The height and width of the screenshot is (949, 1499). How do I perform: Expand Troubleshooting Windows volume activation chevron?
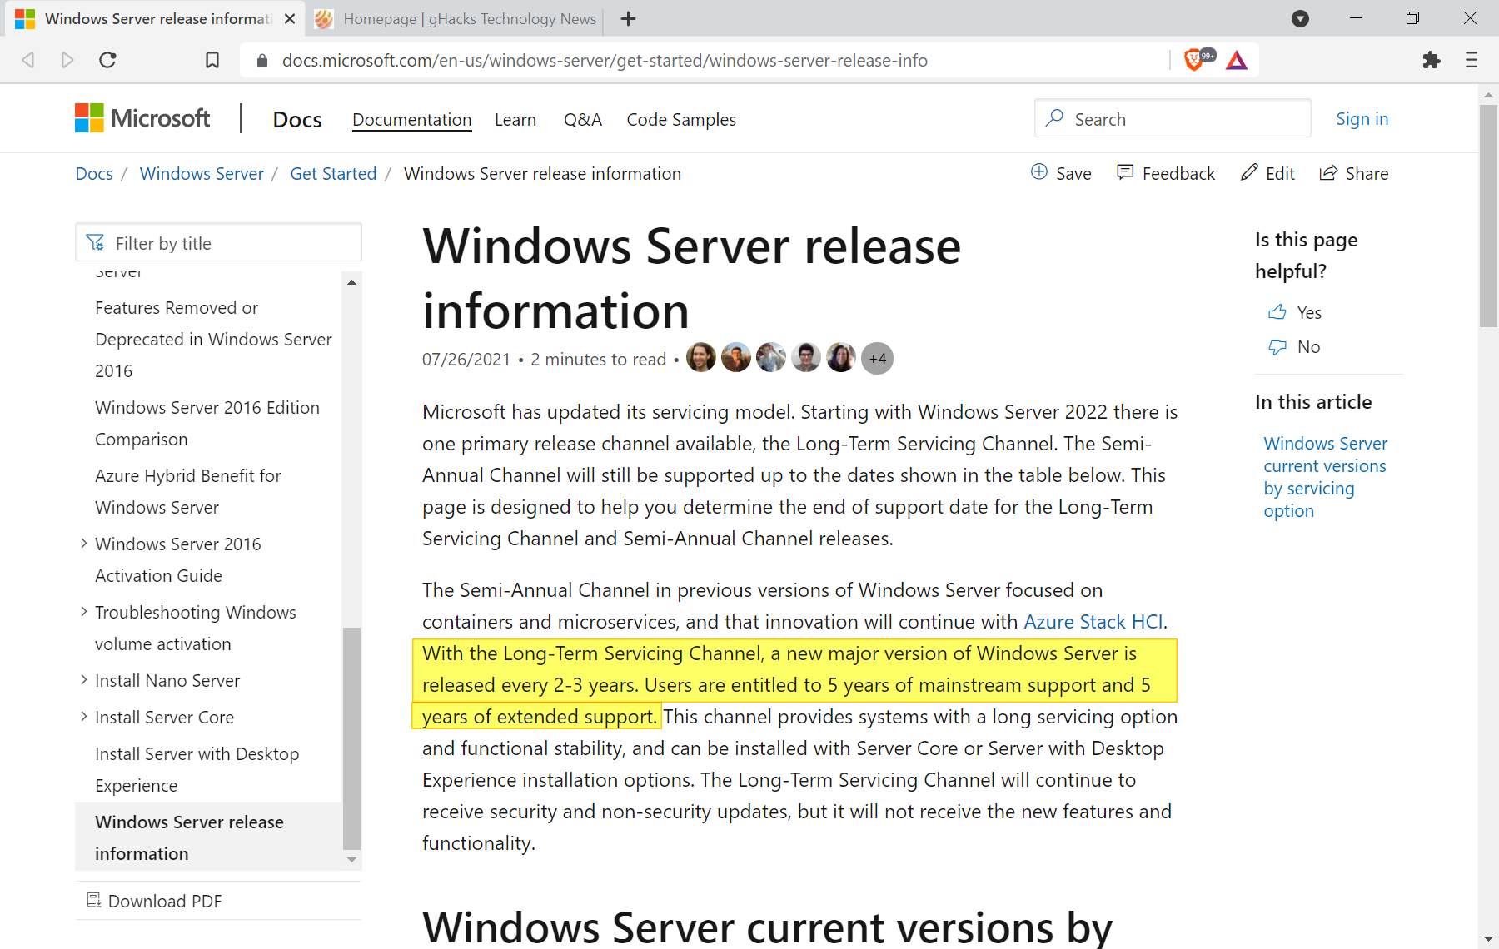coord(84,611)
